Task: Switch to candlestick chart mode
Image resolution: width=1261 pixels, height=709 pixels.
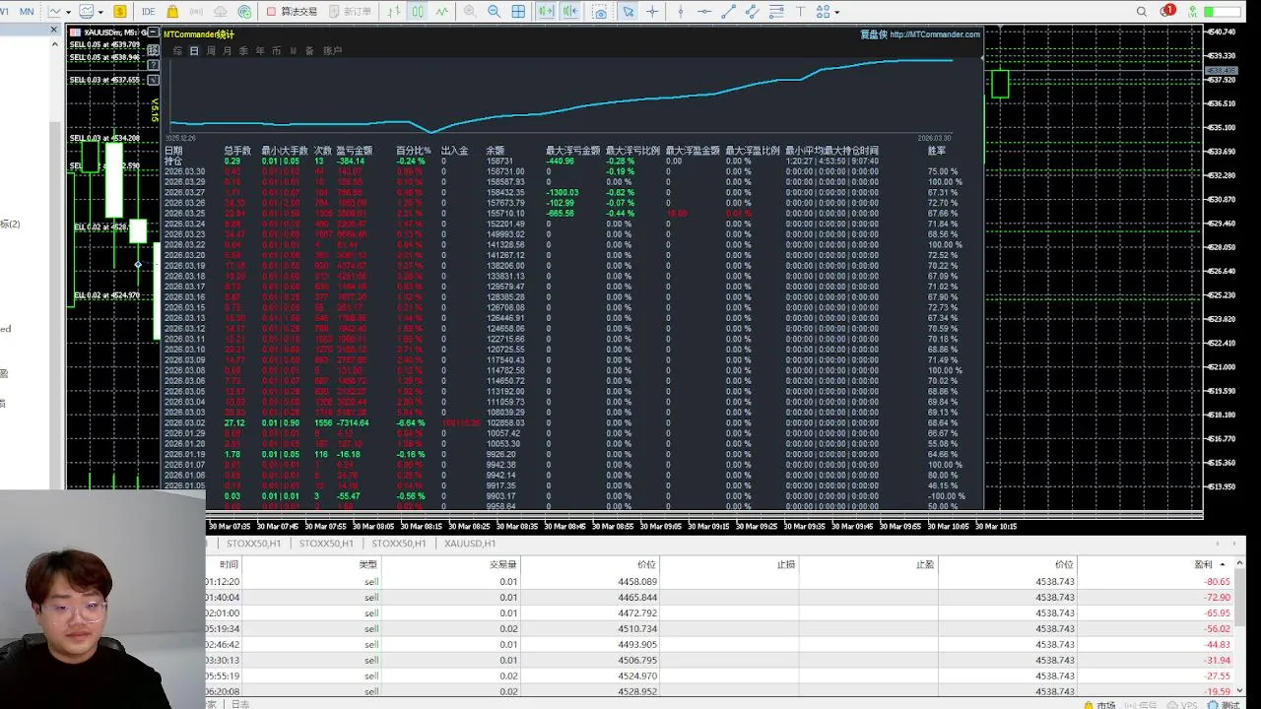Action: 418,12
